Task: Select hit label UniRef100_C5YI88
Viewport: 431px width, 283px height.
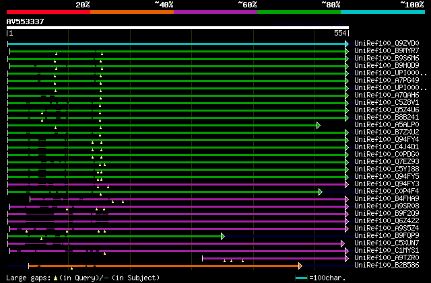Action: click(387, 169)
